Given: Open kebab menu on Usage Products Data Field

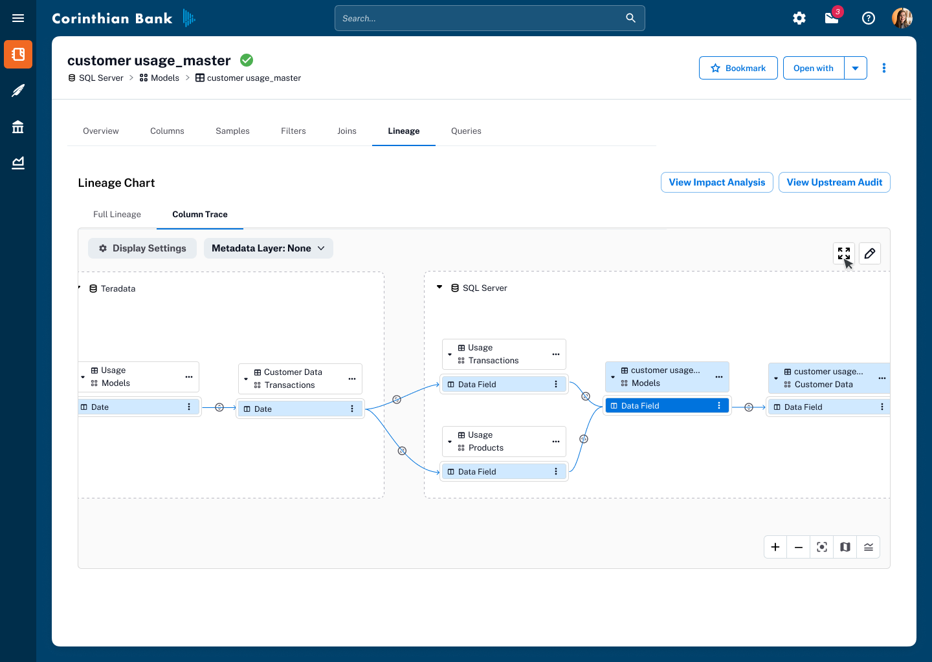Looking at the screenshot, I should pyautogui.click(x=556, y=471).
